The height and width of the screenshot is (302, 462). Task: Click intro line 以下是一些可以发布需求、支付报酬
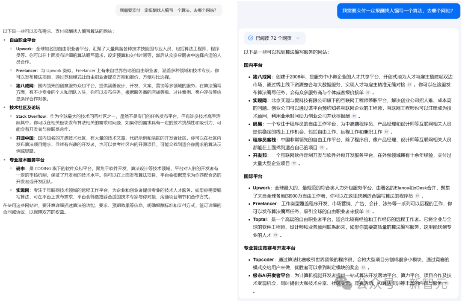(58, 32)
